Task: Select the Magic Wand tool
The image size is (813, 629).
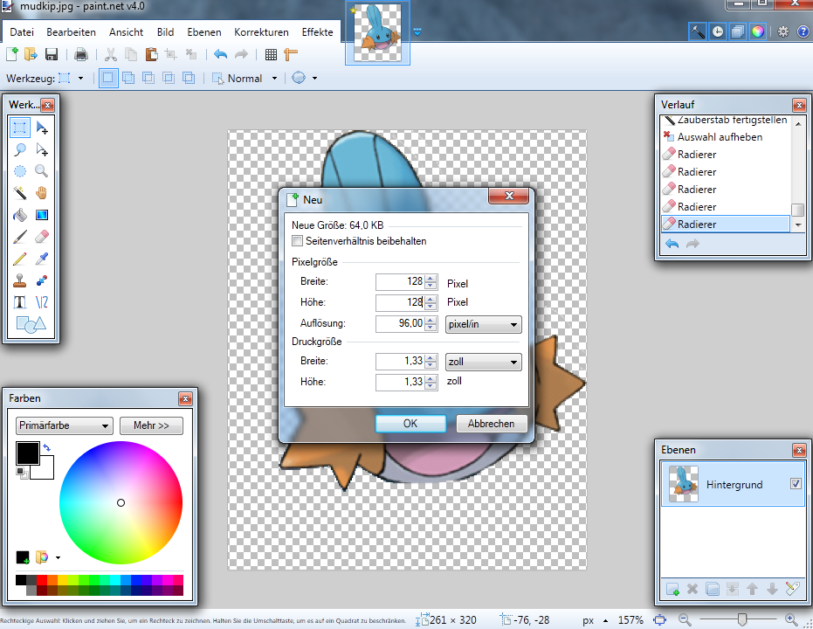Action: [20, 193]
